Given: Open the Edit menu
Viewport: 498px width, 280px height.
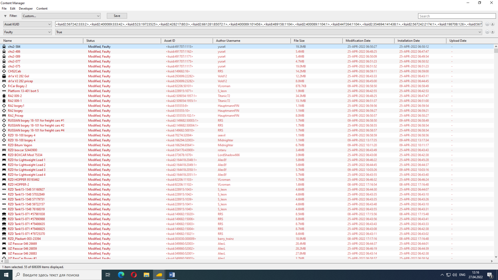Looking at the screenshot, I should tap(13, 9).
